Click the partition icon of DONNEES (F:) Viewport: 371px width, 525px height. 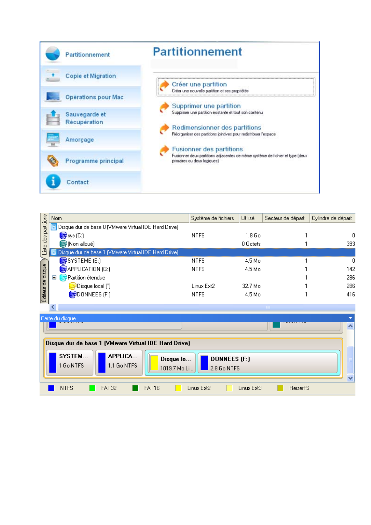click(x=73, y=294)
